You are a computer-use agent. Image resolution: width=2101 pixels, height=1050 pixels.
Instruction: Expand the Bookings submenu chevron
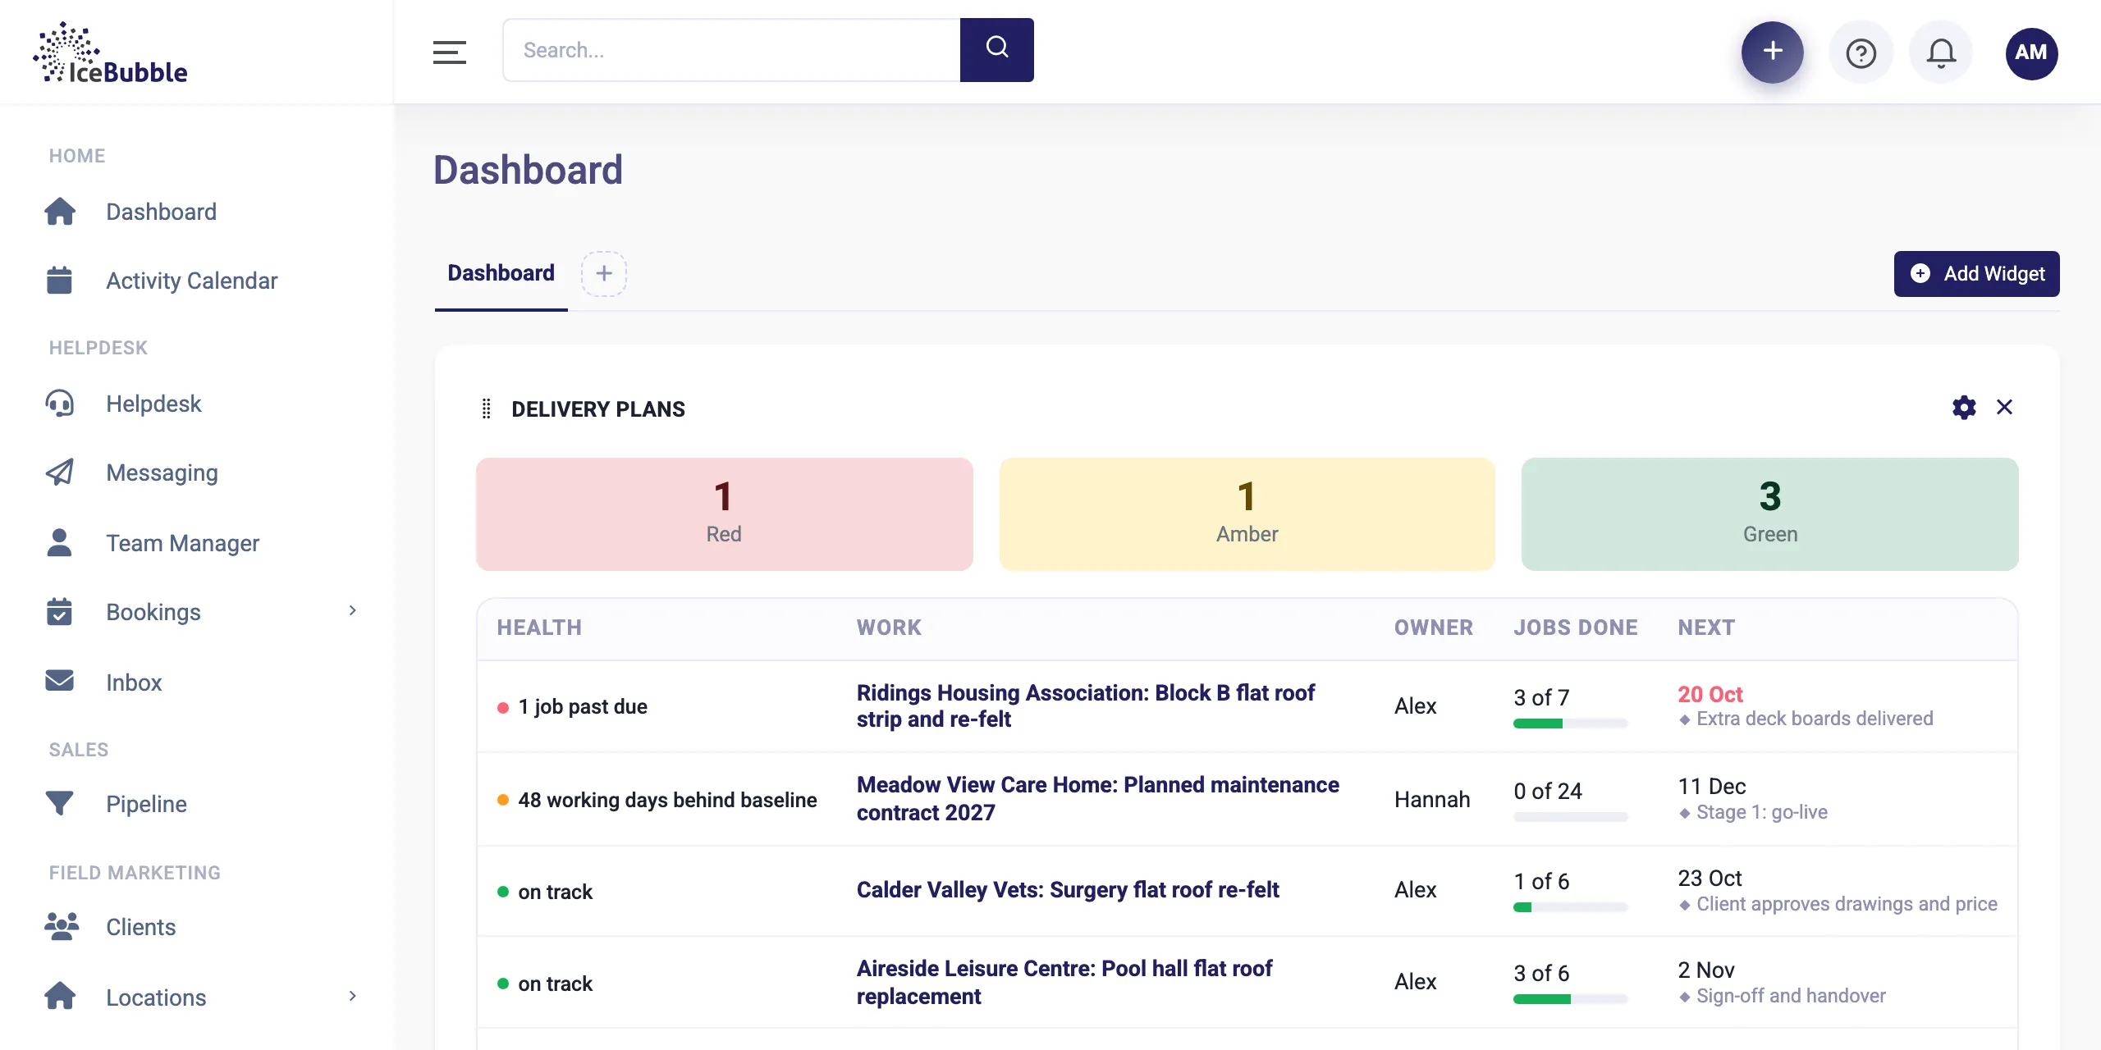pyautogui.click(x=352, y=610)
